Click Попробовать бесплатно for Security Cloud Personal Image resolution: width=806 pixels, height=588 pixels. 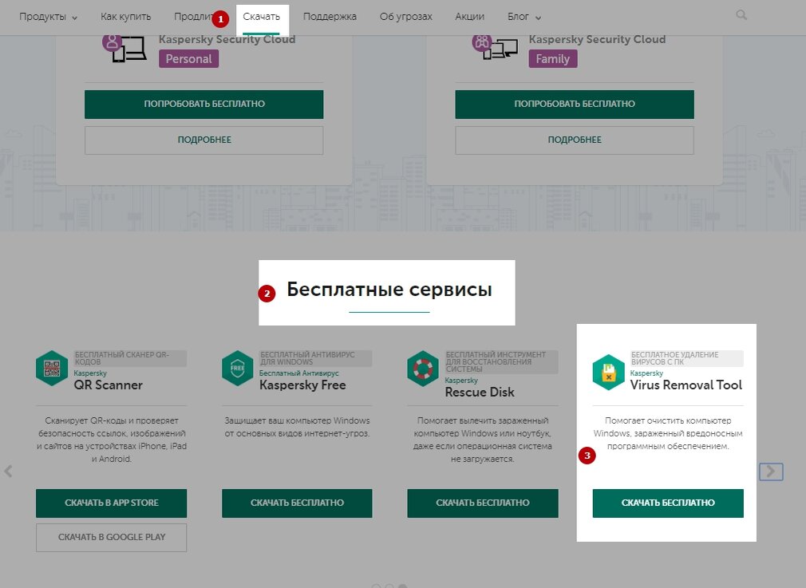click(x=203, y=104)
